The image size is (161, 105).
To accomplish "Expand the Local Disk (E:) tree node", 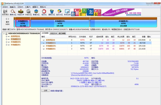I will 6,45.
